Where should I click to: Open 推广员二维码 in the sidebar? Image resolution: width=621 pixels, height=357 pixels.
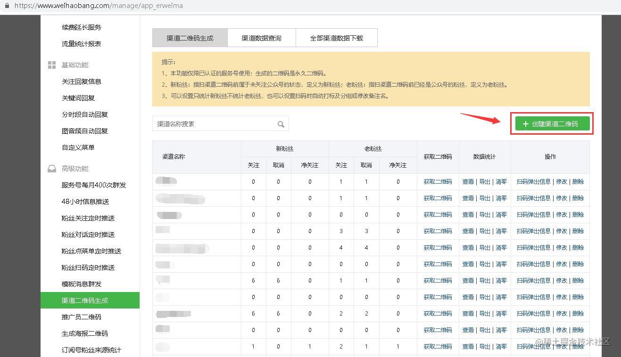click(x=82, y=317)
